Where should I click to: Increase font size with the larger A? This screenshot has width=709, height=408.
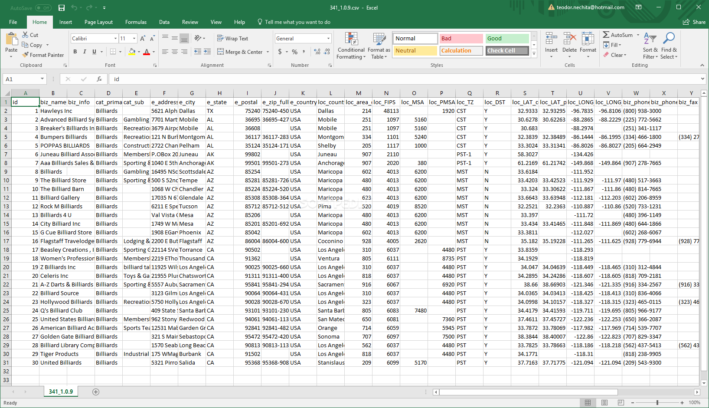tap(143, 39)
